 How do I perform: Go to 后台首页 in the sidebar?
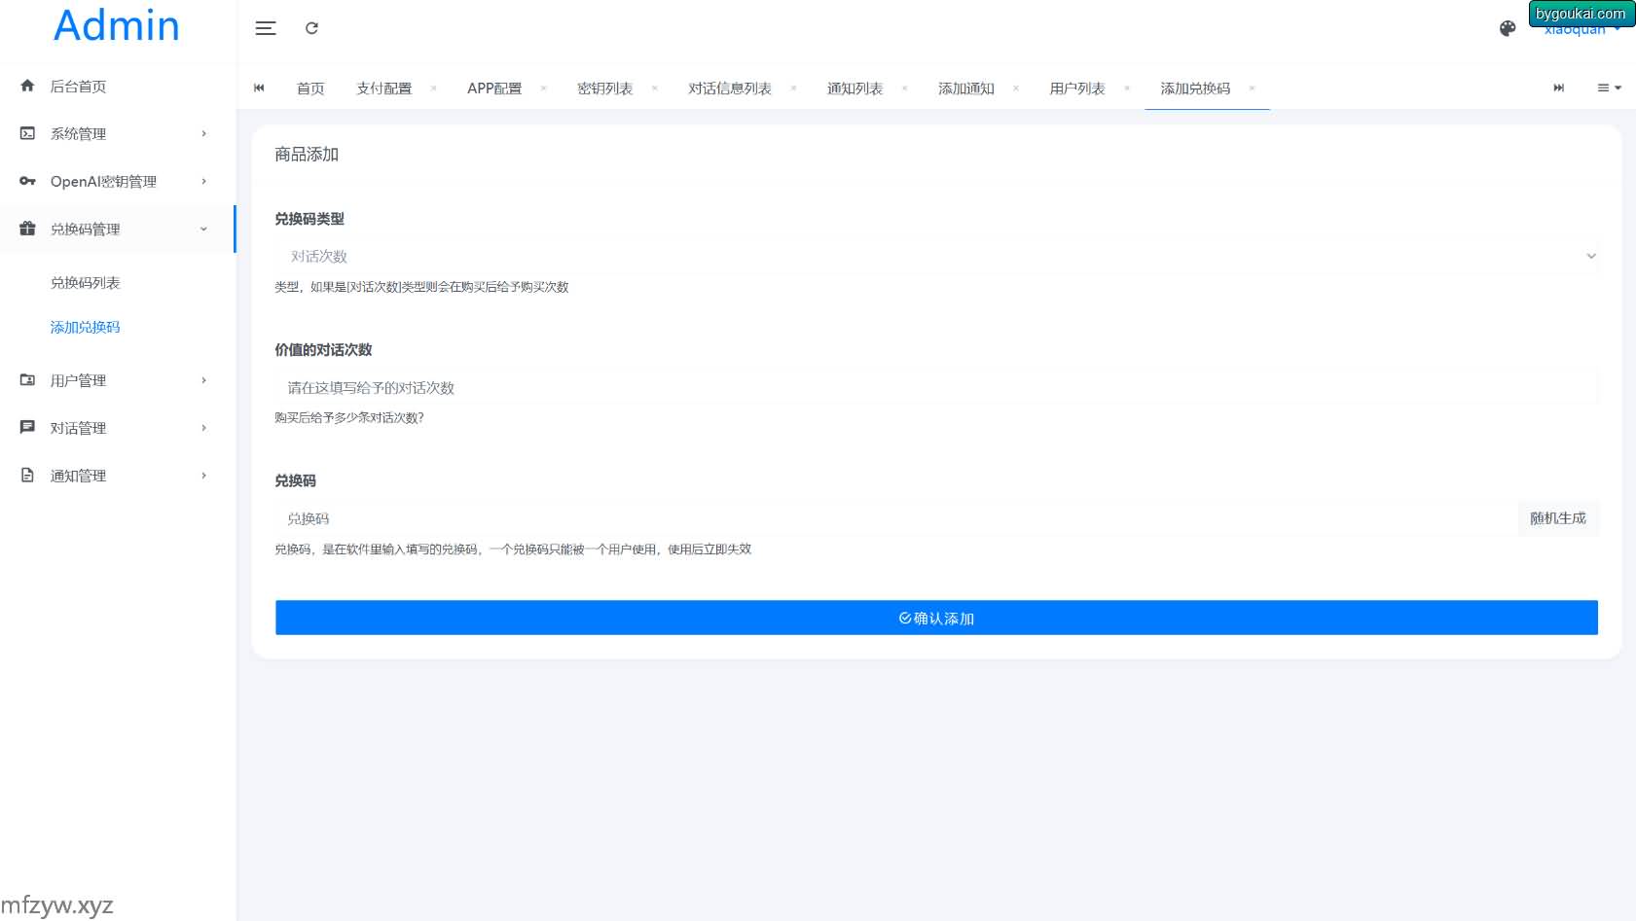click(x=78, y=87)
